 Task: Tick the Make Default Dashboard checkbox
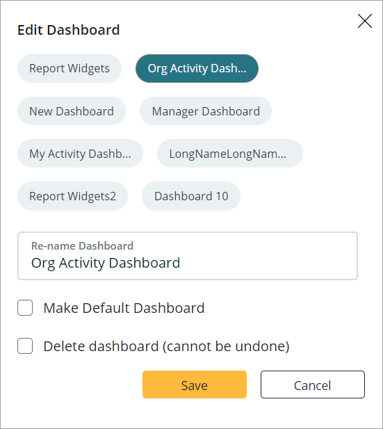click(x=25, y=308)
